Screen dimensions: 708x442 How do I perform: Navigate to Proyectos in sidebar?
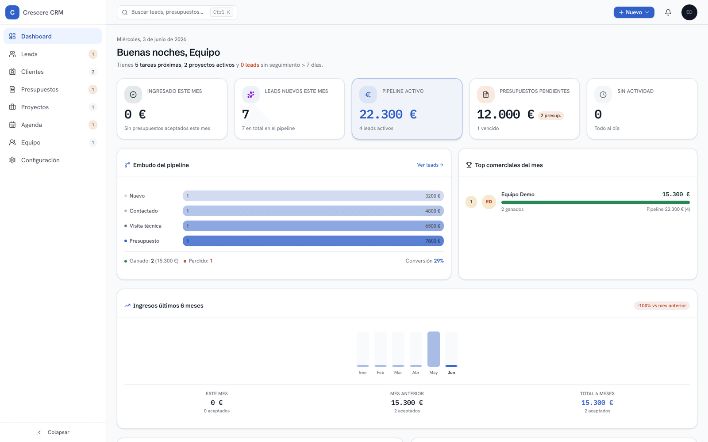click(53, 107)
